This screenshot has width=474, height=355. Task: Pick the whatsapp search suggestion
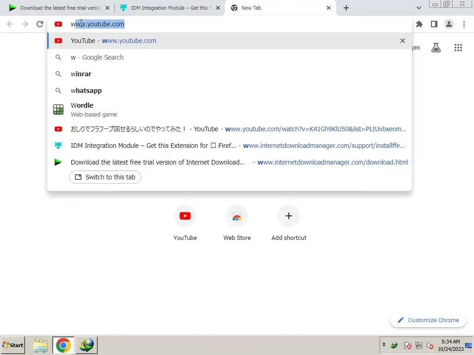click(230, 91)
